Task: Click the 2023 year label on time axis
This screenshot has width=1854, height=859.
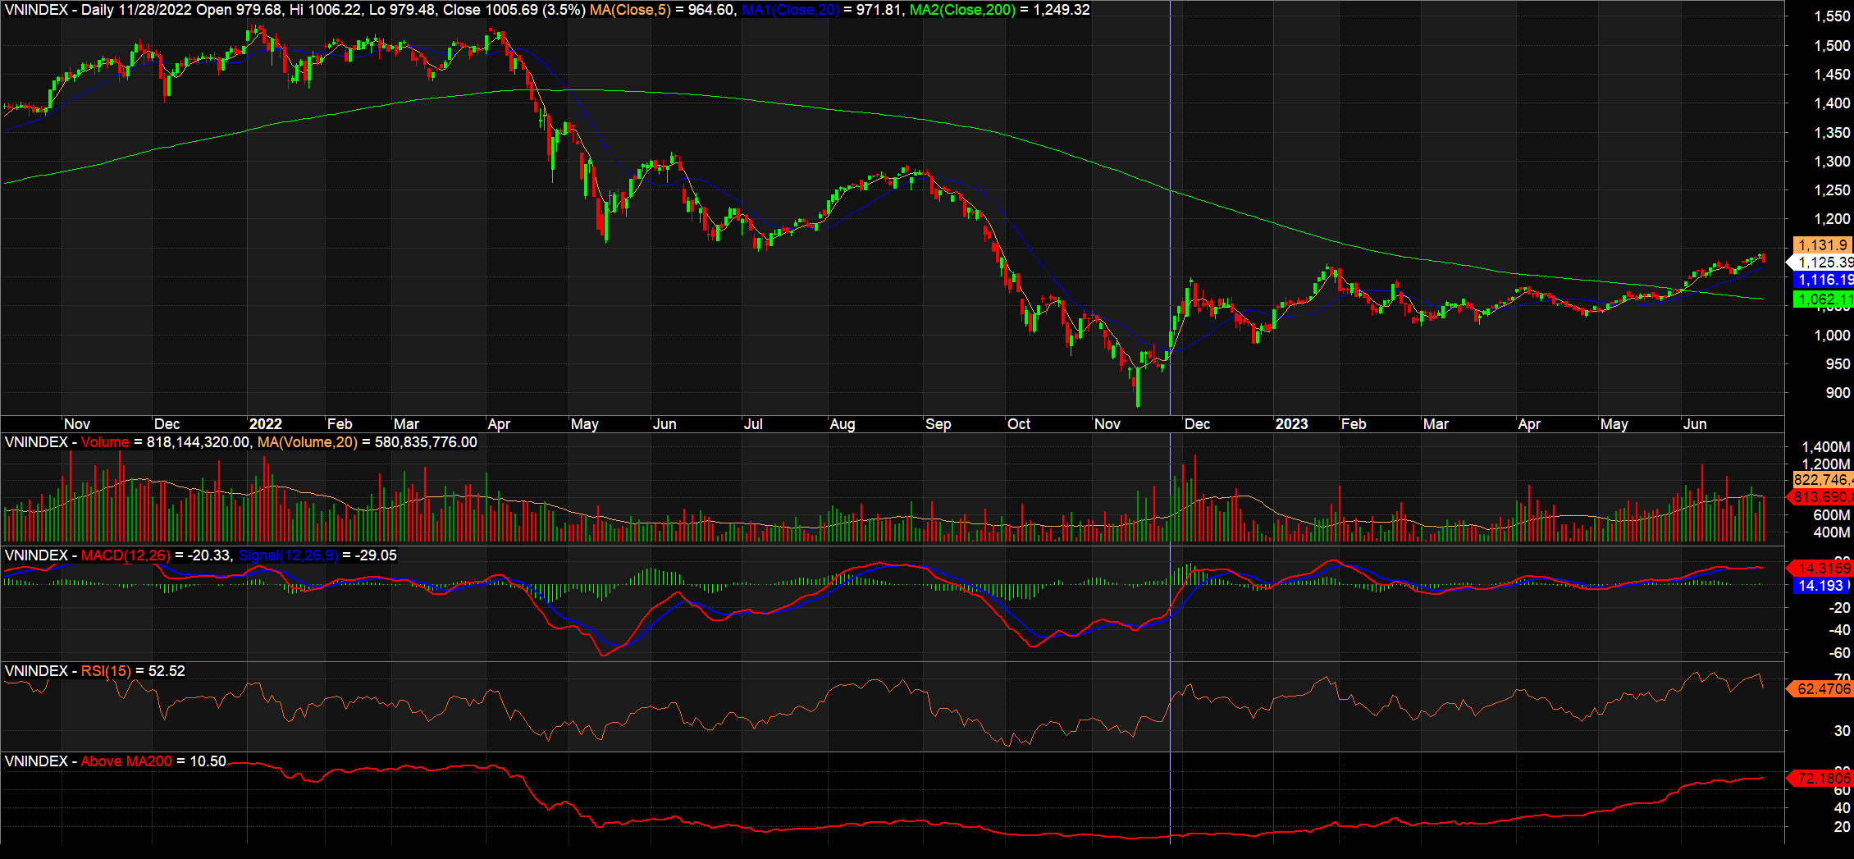Action: click(x=1291, y=424)
